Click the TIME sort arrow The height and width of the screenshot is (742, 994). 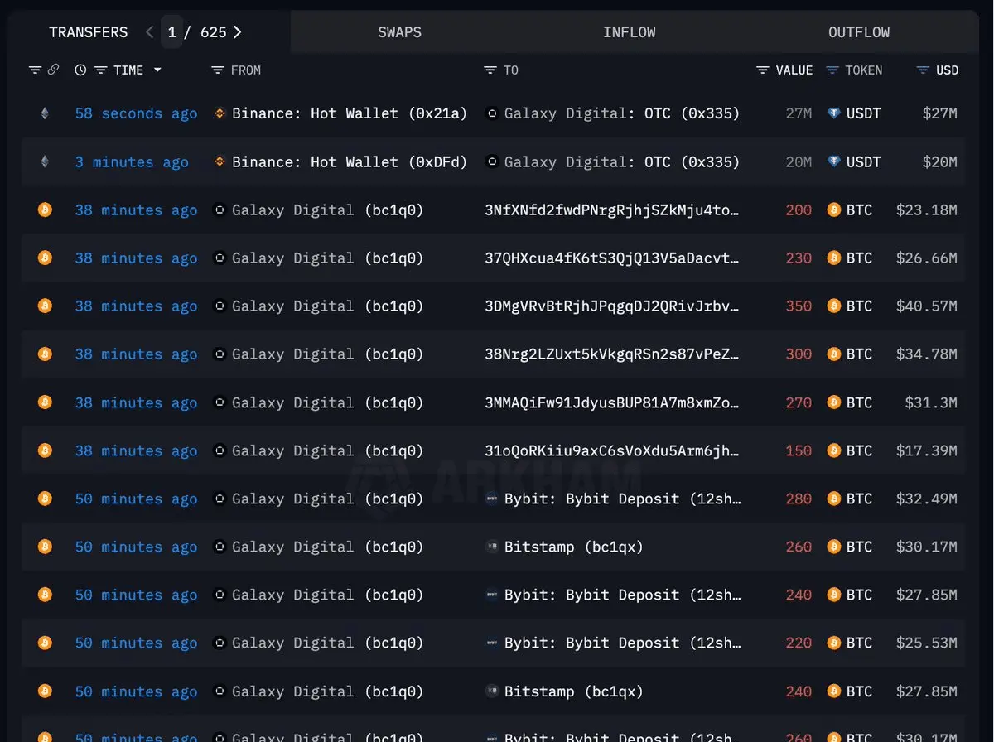tap(157, 70)
